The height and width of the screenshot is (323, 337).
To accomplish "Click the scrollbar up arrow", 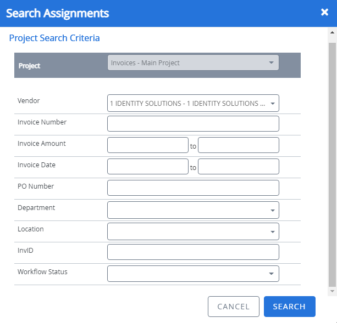I will click(x=332, y=32).
